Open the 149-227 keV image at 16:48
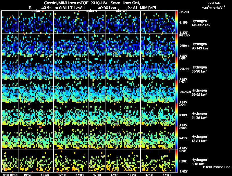The image size is (232, 176). point(10,22)
